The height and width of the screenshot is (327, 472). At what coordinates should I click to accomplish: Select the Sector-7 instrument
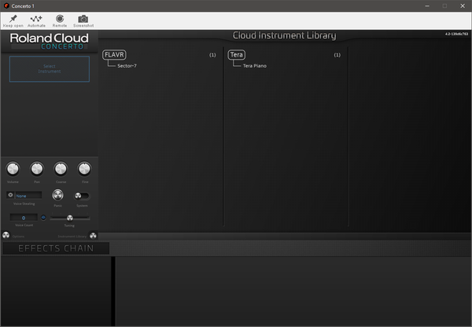[127, 66]
